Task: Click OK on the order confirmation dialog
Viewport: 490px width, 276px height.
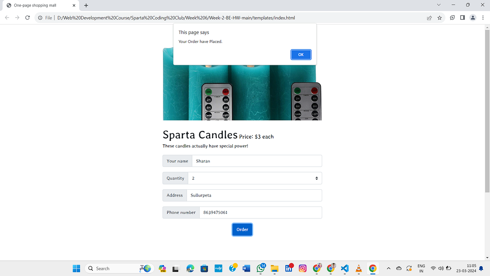Action: click(x=301, y=54)
